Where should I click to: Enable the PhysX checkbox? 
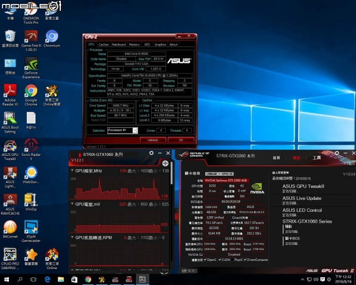coord(232,260)
